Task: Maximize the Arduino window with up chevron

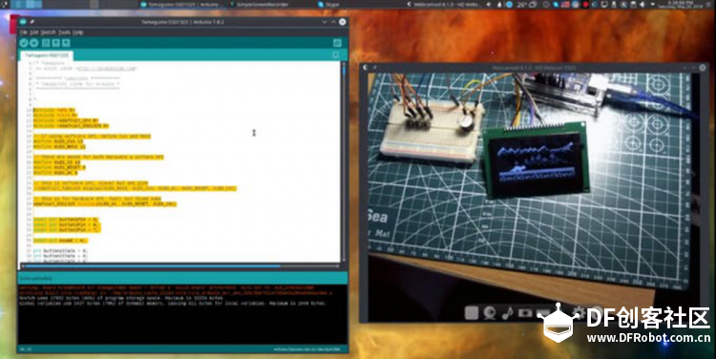Action: click(333, 21)
